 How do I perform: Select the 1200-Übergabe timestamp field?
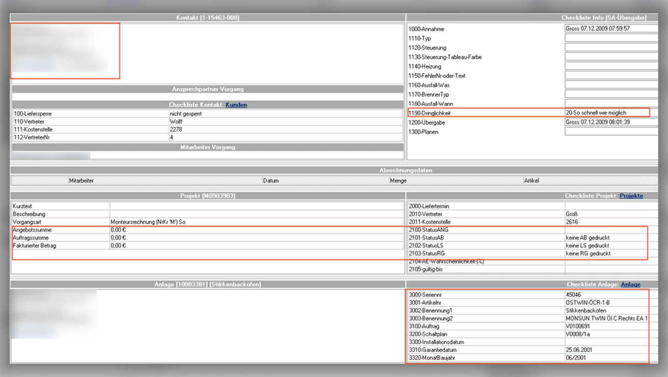coord(611,122)
